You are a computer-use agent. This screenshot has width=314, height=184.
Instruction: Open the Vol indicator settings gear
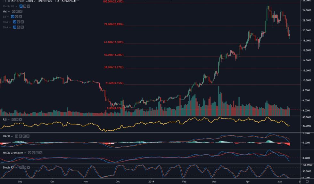(17, 11)
